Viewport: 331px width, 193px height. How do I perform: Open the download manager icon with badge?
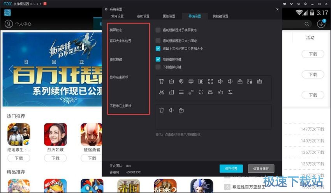[x=321, y=24]
